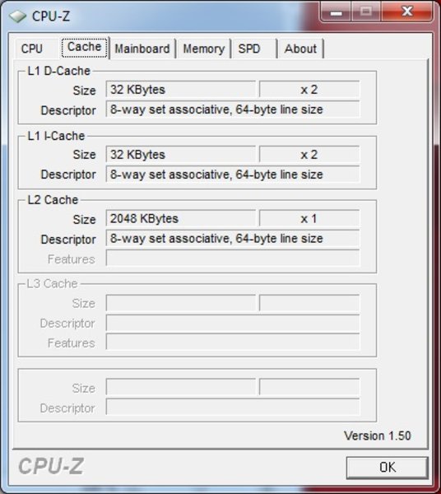This screenshot has height=494, width=441.
Task: Close the CPU-Z window
Action: [x=407, y=12]
